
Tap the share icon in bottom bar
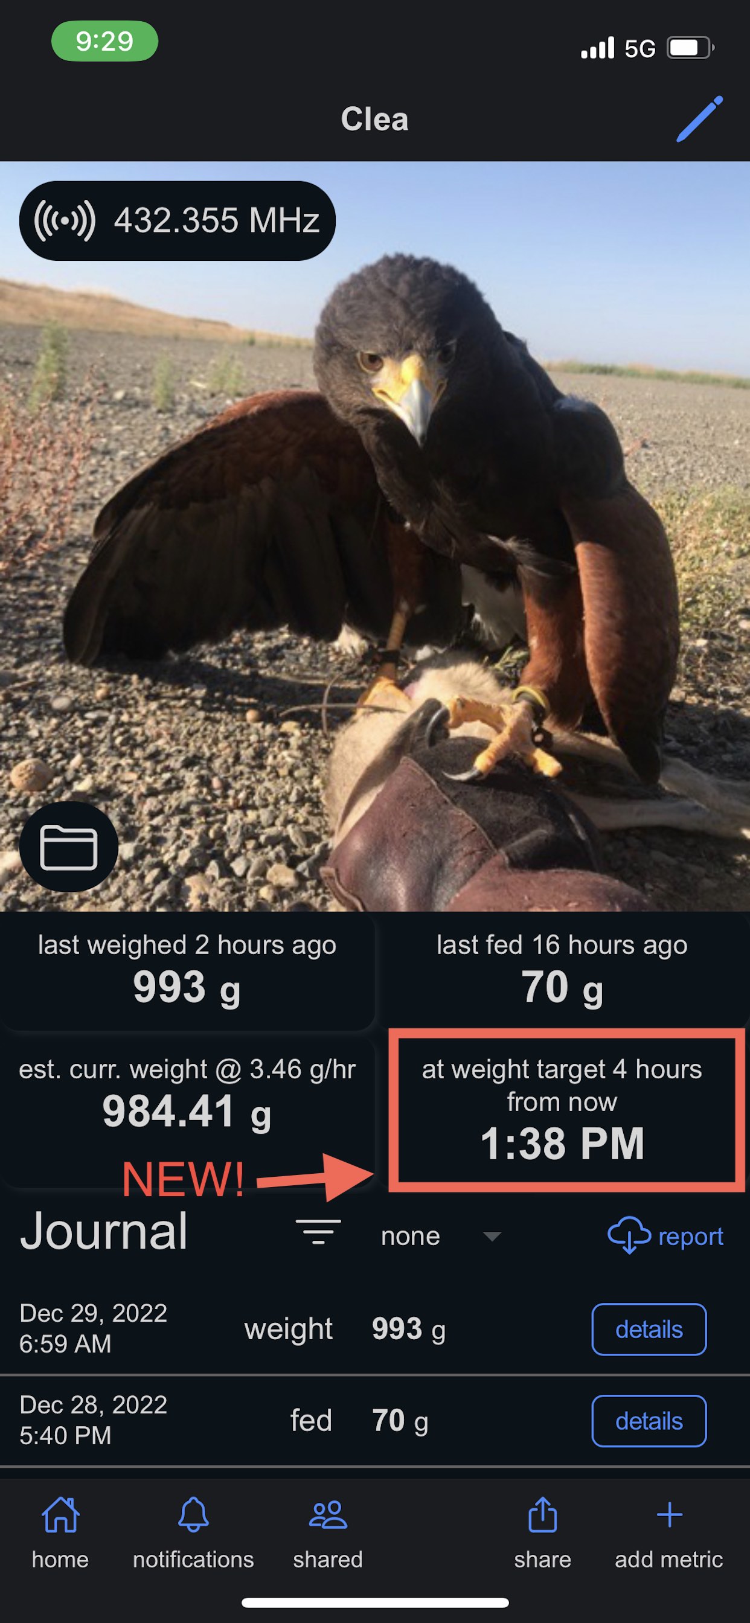(543, 1532)
